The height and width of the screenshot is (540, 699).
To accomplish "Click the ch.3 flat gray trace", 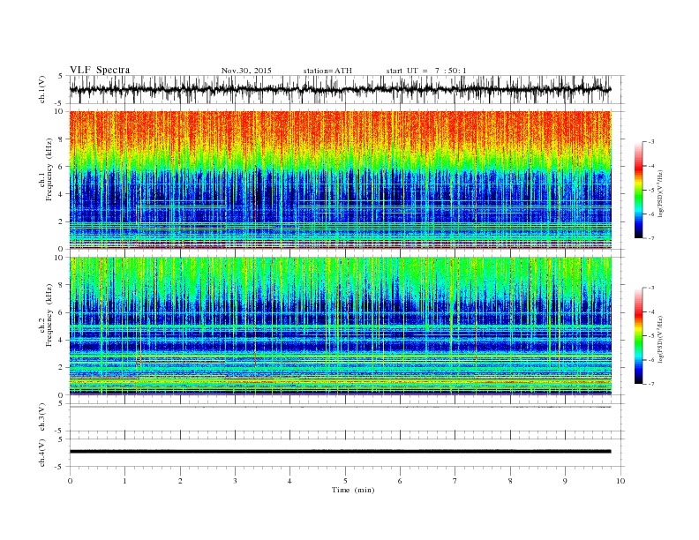I will (340, 407).
